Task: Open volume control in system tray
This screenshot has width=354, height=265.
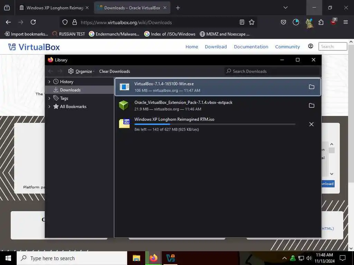Action: [309, 258]
